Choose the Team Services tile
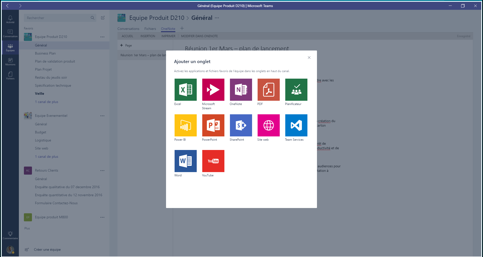 pyautogui.click(x=296, y=125)
